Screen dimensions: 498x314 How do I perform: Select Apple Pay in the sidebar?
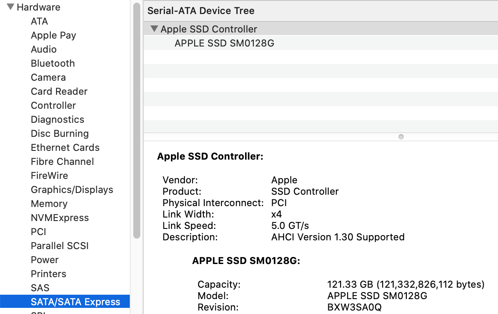53,35
